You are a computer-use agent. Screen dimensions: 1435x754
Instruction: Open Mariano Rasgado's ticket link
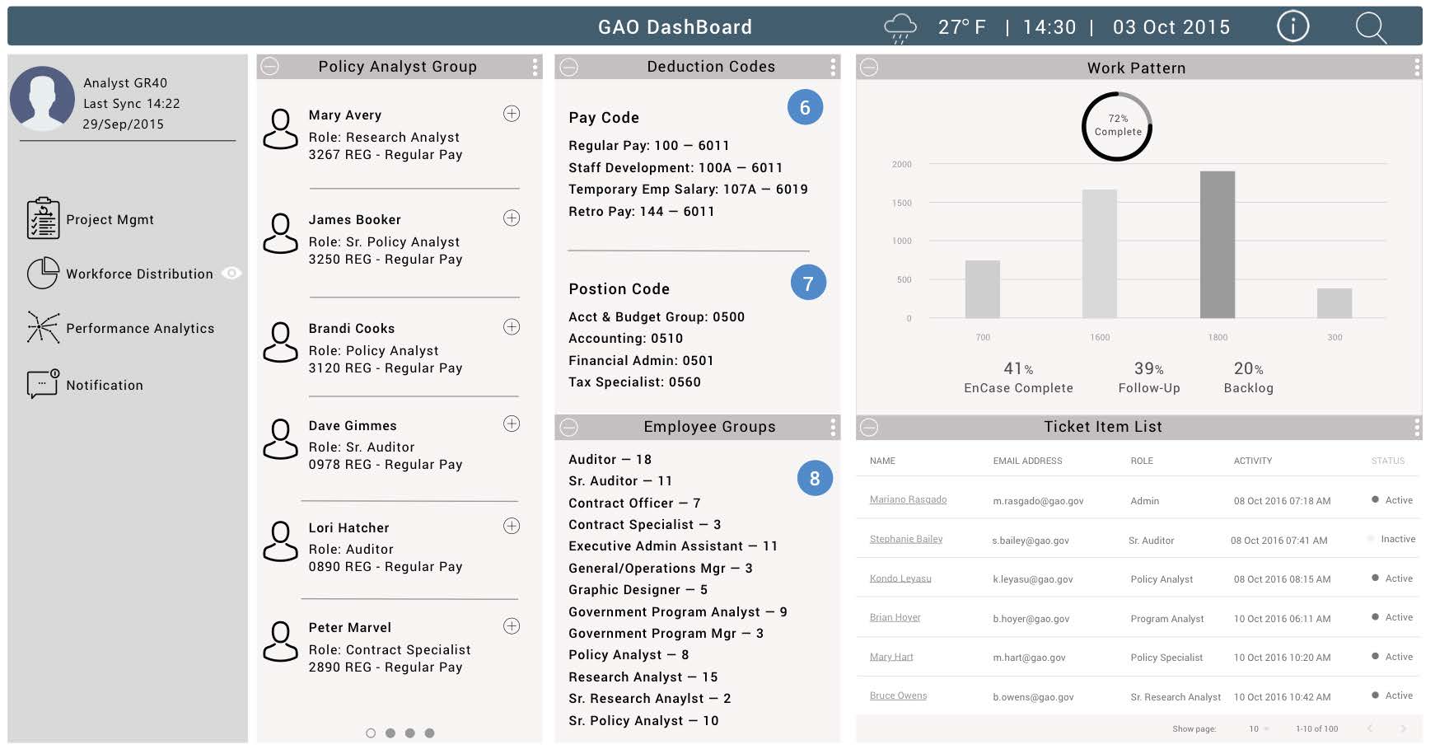tap(908, 499)
